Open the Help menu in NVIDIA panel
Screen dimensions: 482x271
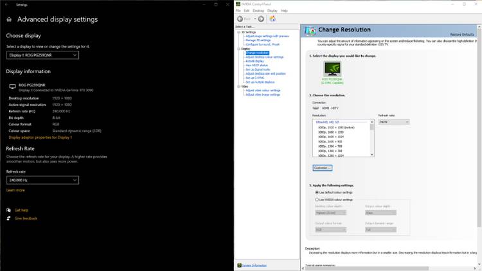click(x=284, y=11)
